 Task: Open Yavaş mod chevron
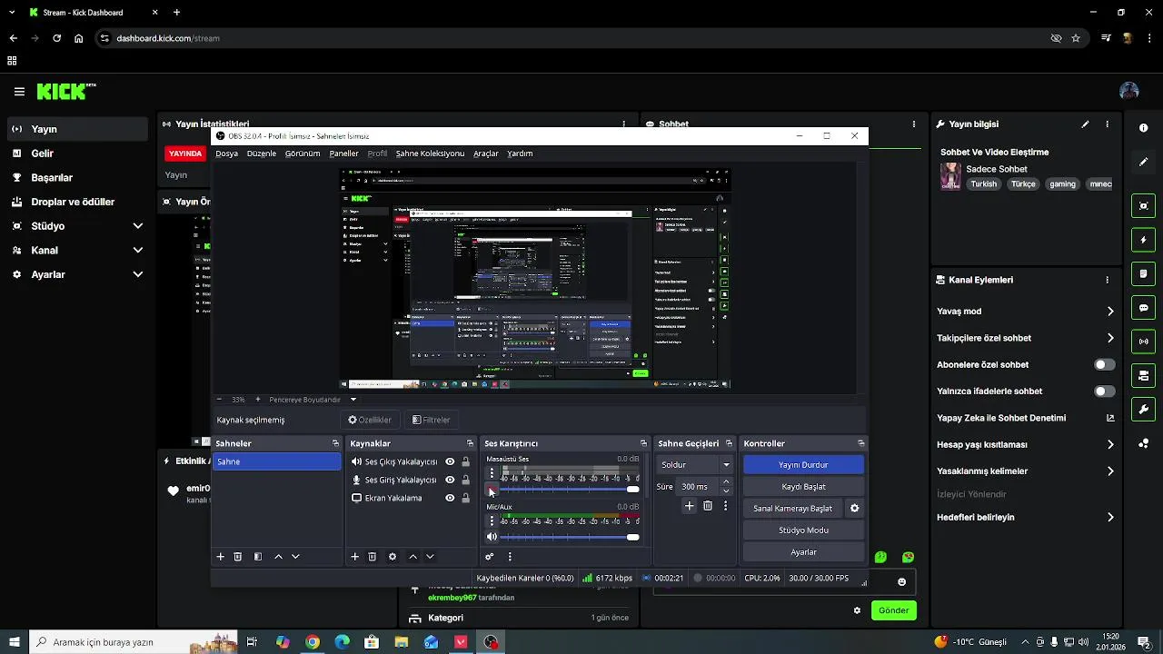click(x=1110, y=312)
